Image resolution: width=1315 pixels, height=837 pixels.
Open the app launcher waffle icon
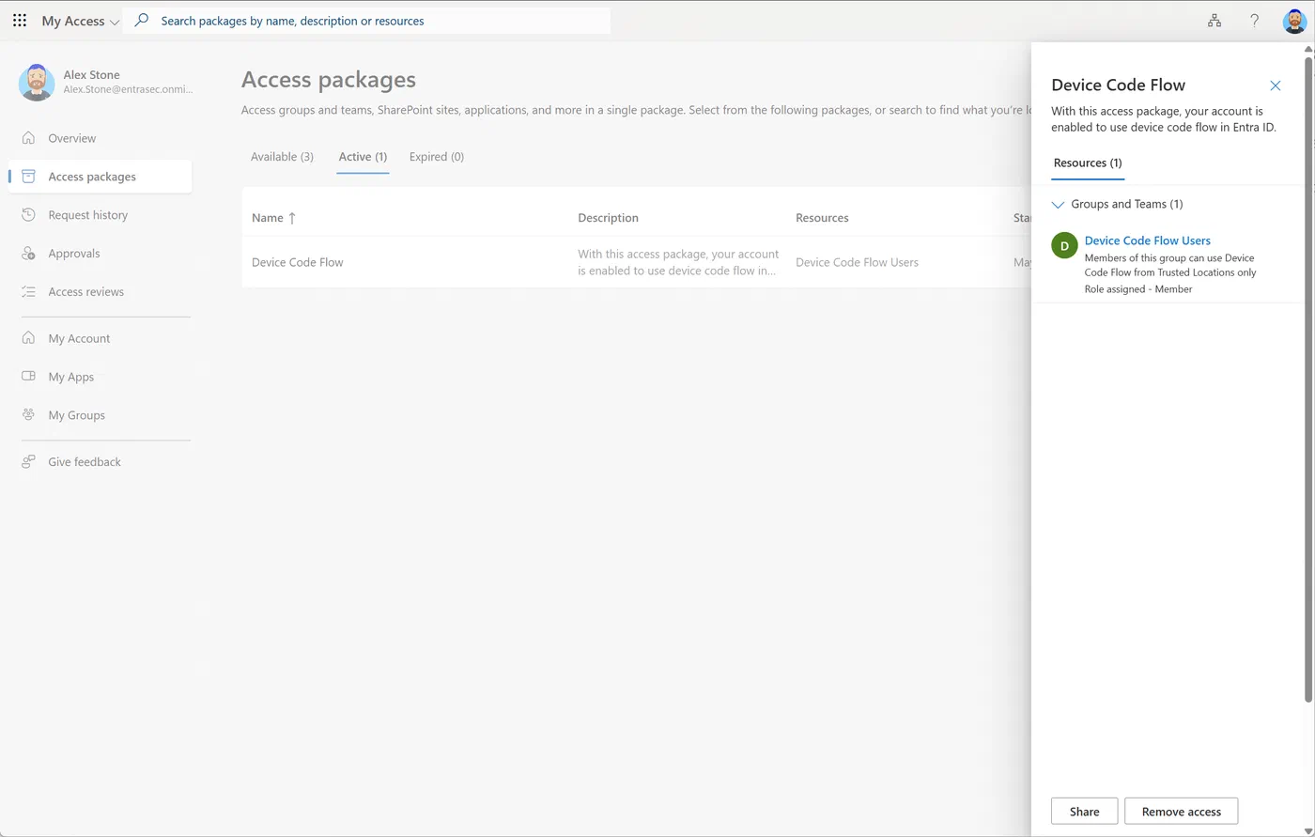(20, 21)
